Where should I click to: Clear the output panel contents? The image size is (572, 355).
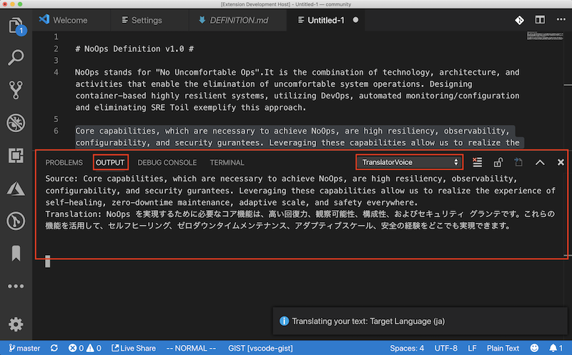[x=478, y=163]
